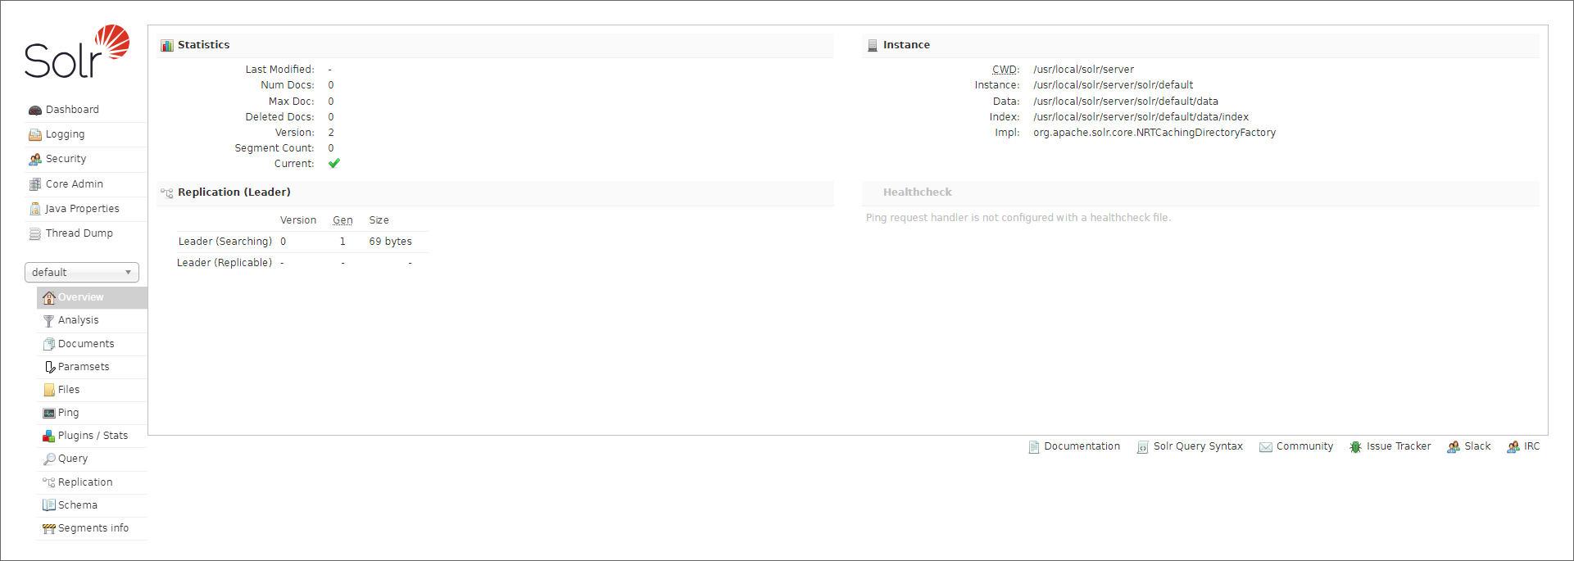Click the Data path ending in default/data
The height and width of the screenshot is (561, 1574).
[1126, 102]
